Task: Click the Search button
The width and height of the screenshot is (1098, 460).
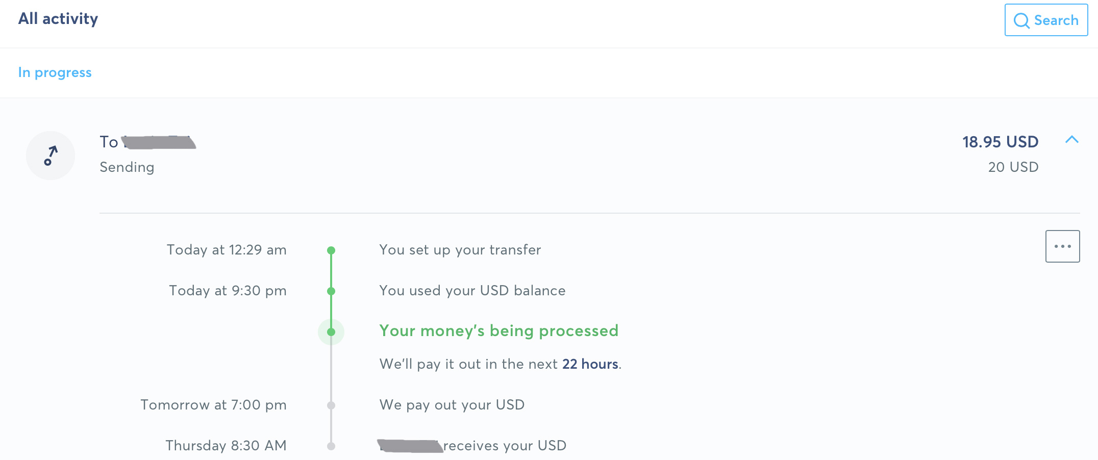Action: coord(1046,20)
